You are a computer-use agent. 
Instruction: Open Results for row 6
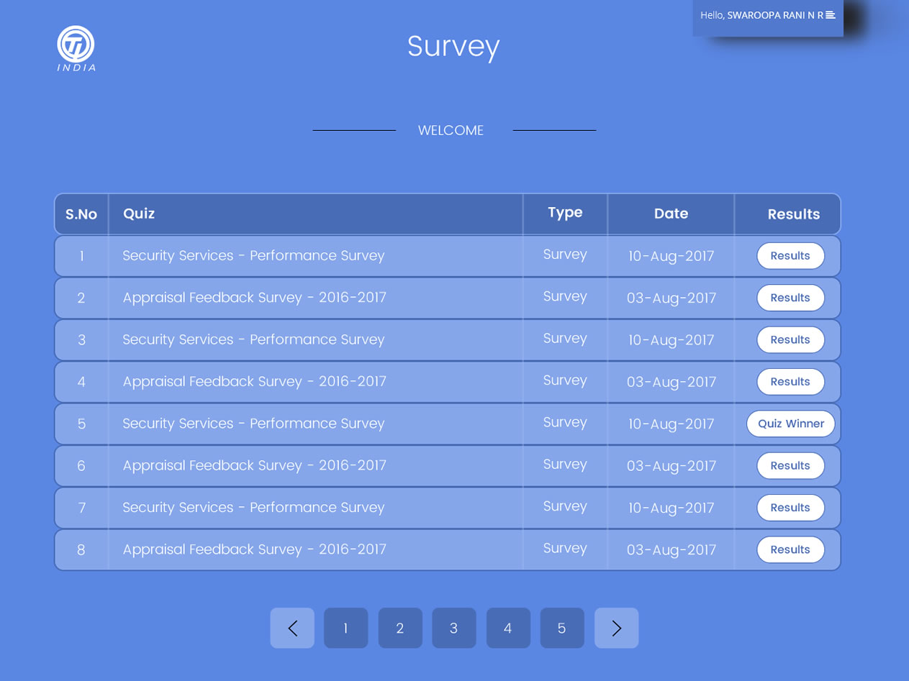pos(790,466)
